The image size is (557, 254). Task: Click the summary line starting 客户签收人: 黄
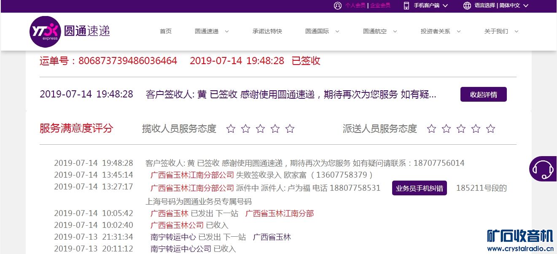(x=291, y=94)
